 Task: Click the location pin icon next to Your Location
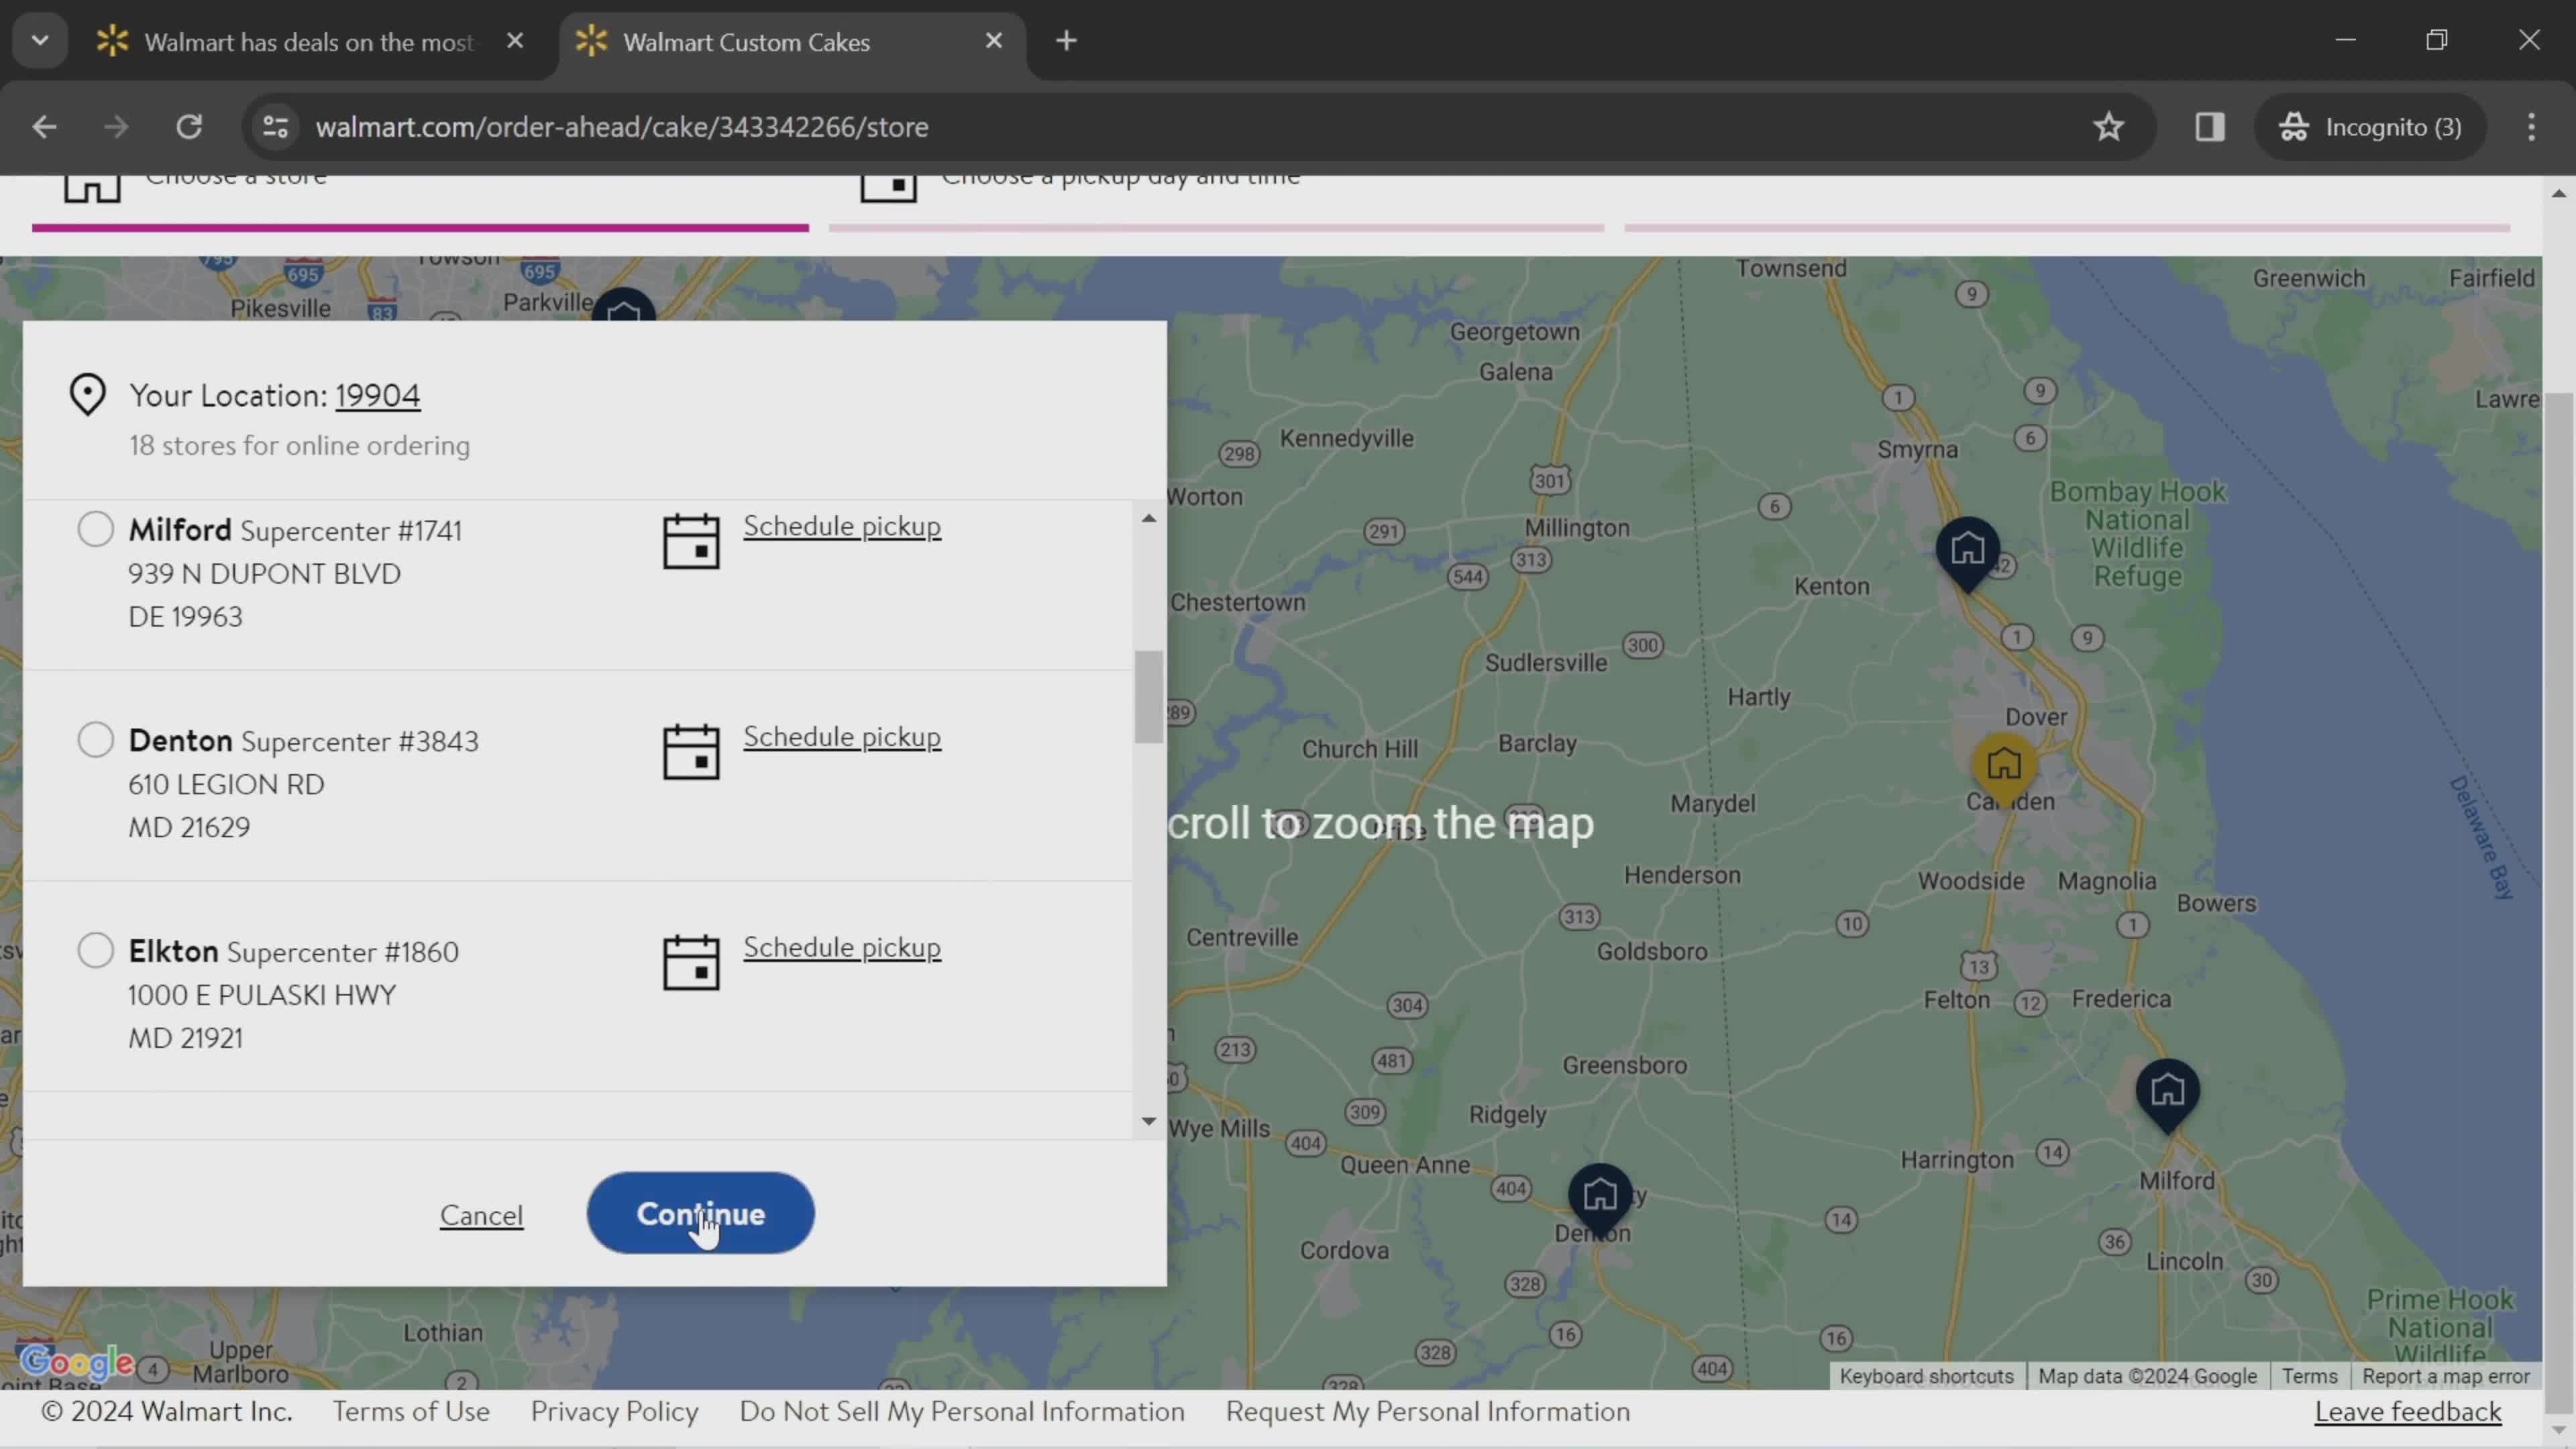(88, 395)
